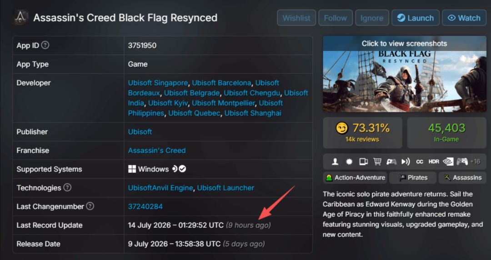Open the Assassins tag
This screenshot has width=491, height=260.
tap(462, 178)
